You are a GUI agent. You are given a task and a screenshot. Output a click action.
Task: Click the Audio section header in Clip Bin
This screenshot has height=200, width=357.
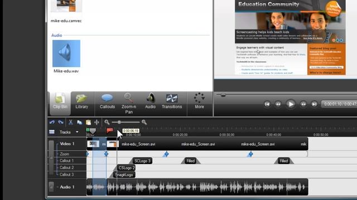tap(57, 36)
